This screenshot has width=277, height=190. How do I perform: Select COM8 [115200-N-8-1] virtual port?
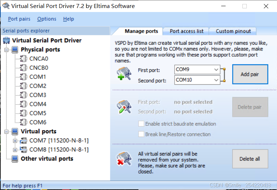point(59,150)
